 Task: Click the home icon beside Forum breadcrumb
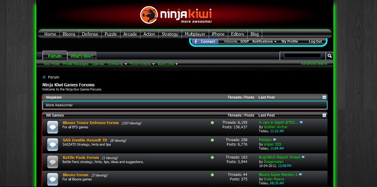click(x=44, y=77)
